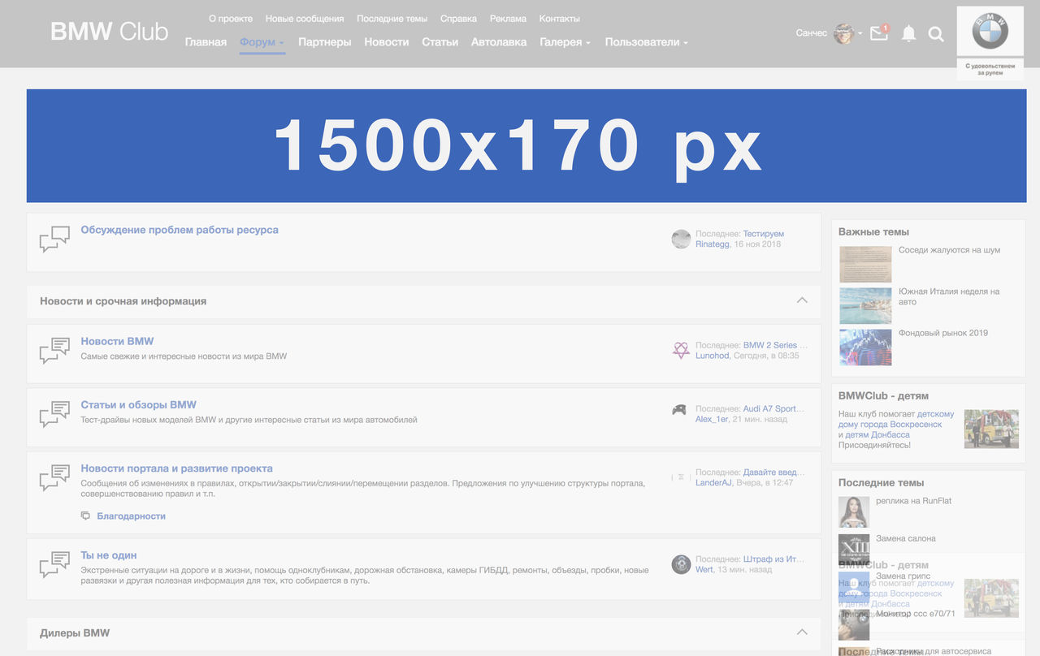Click forum icon beside Ты не один
The width and height of the screenshot is (1040, 656).
point(54,565)
